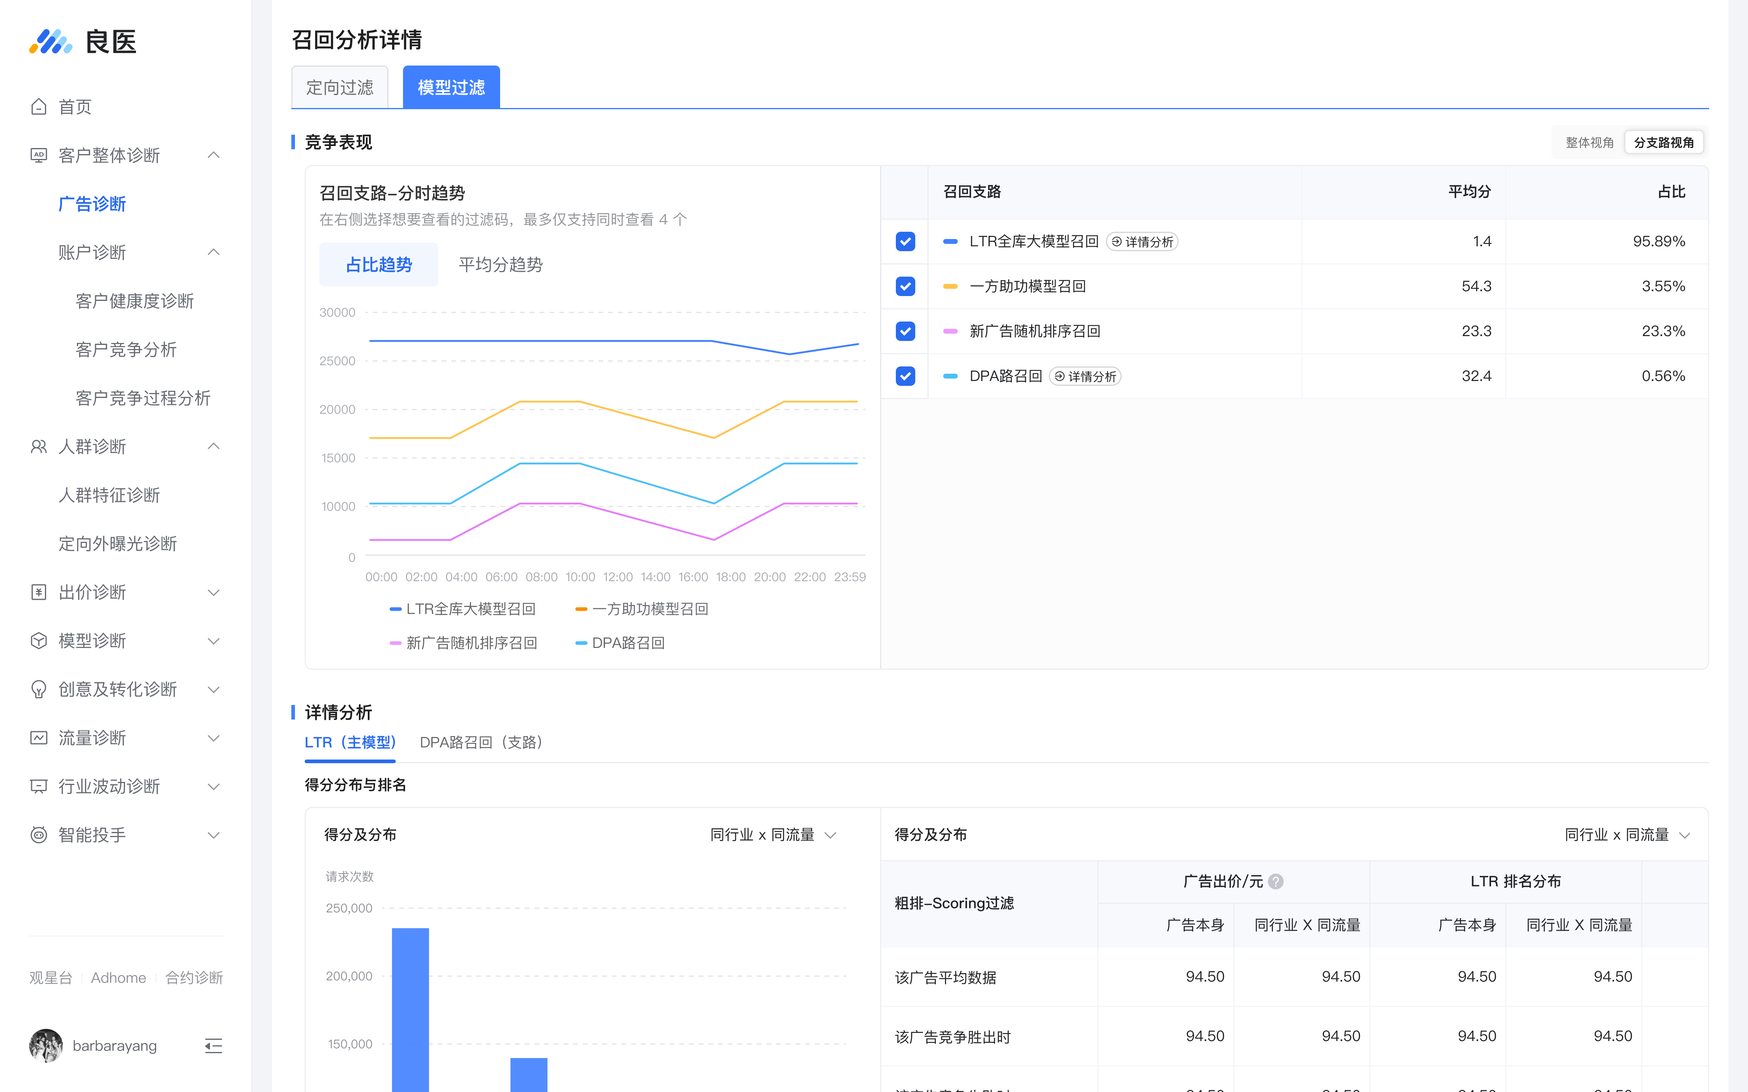The image size is (1748, 1092).
Task: Click the home icon beside 首页
Action: point(39,107)
